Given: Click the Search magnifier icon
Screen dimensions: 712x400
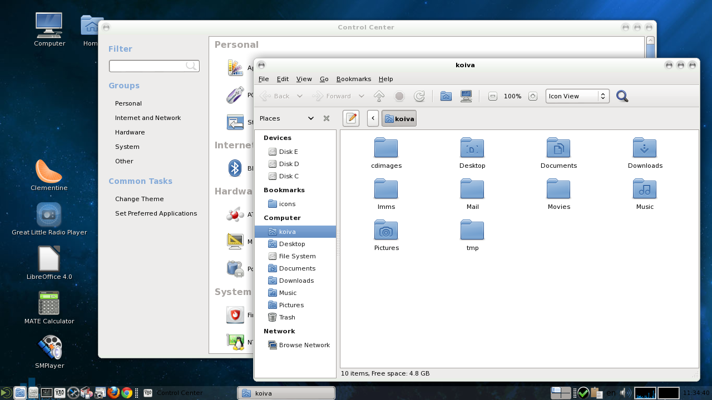Looking at the screenshot, I should (622, 96).
